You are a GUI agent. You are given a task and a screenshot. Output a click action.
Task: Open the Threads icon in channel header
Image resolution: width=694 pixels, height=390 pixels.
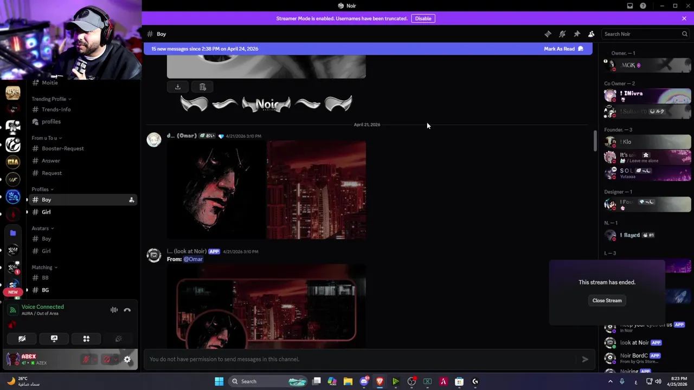(548, 34)
